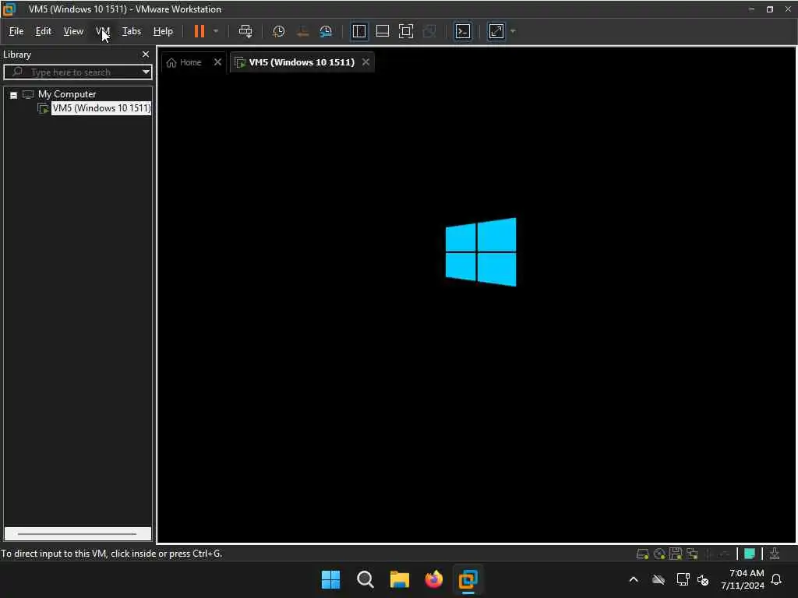Click the VMware logo in title bar
Viewport: 798px width, 598px height.
click(x=9, y=9)
